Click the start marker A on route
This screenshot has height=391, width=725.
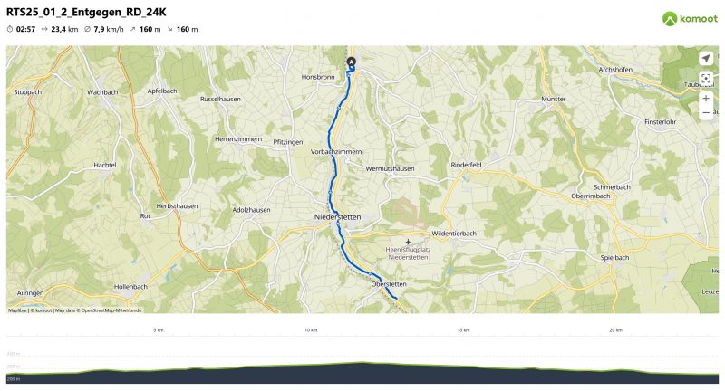point(352,62)
